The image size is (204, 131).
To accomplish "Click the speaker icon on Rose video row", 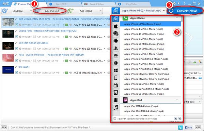I will tap(70, 61).
